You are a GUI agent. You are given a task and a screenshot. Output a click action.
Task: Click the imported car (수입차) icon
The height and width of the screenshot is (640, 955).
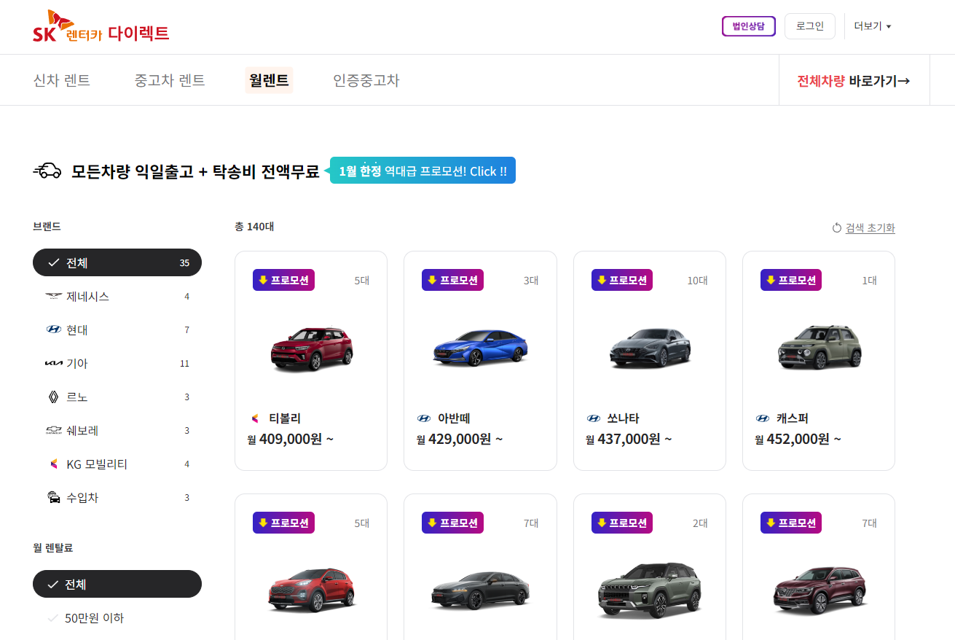point(54,497)
